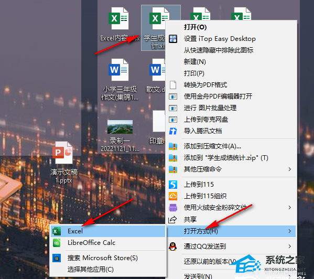314x279 pixels.
Task: Choose 打开(O) from the context menu
Action: (195, 27)
